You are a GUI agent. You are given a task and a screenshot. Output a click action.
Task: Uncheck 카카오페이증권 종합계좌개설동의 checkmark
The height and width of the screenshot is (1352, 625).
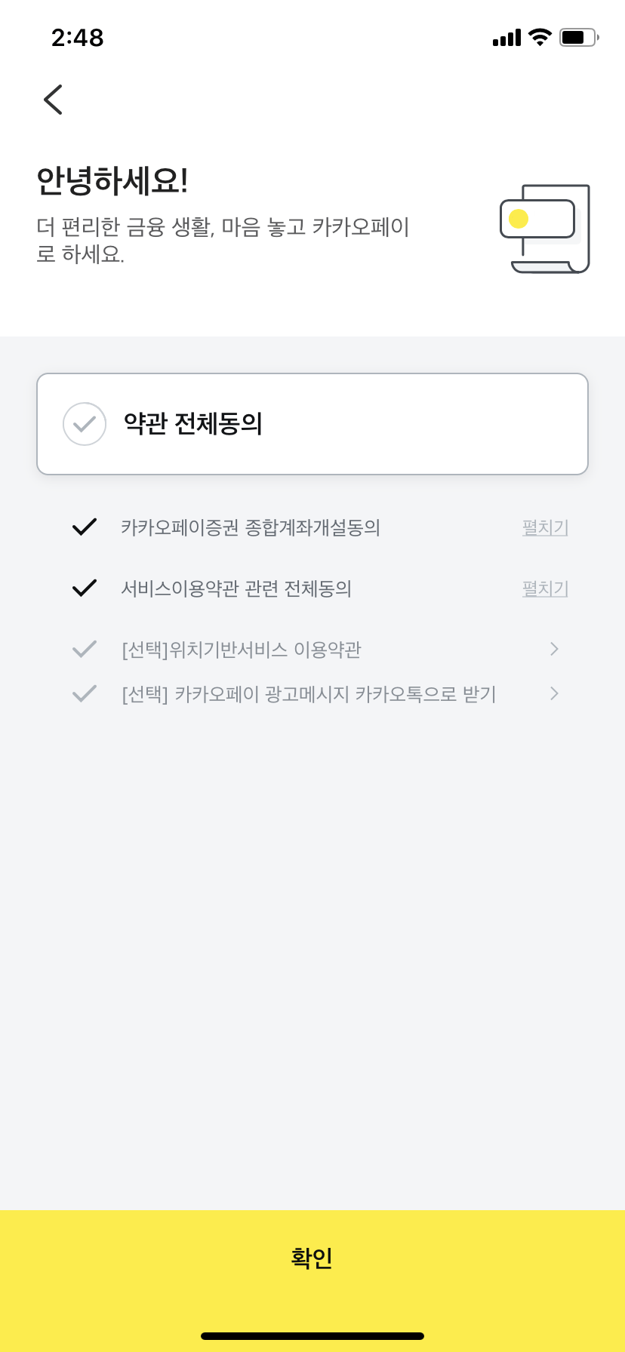click(84, 527)
